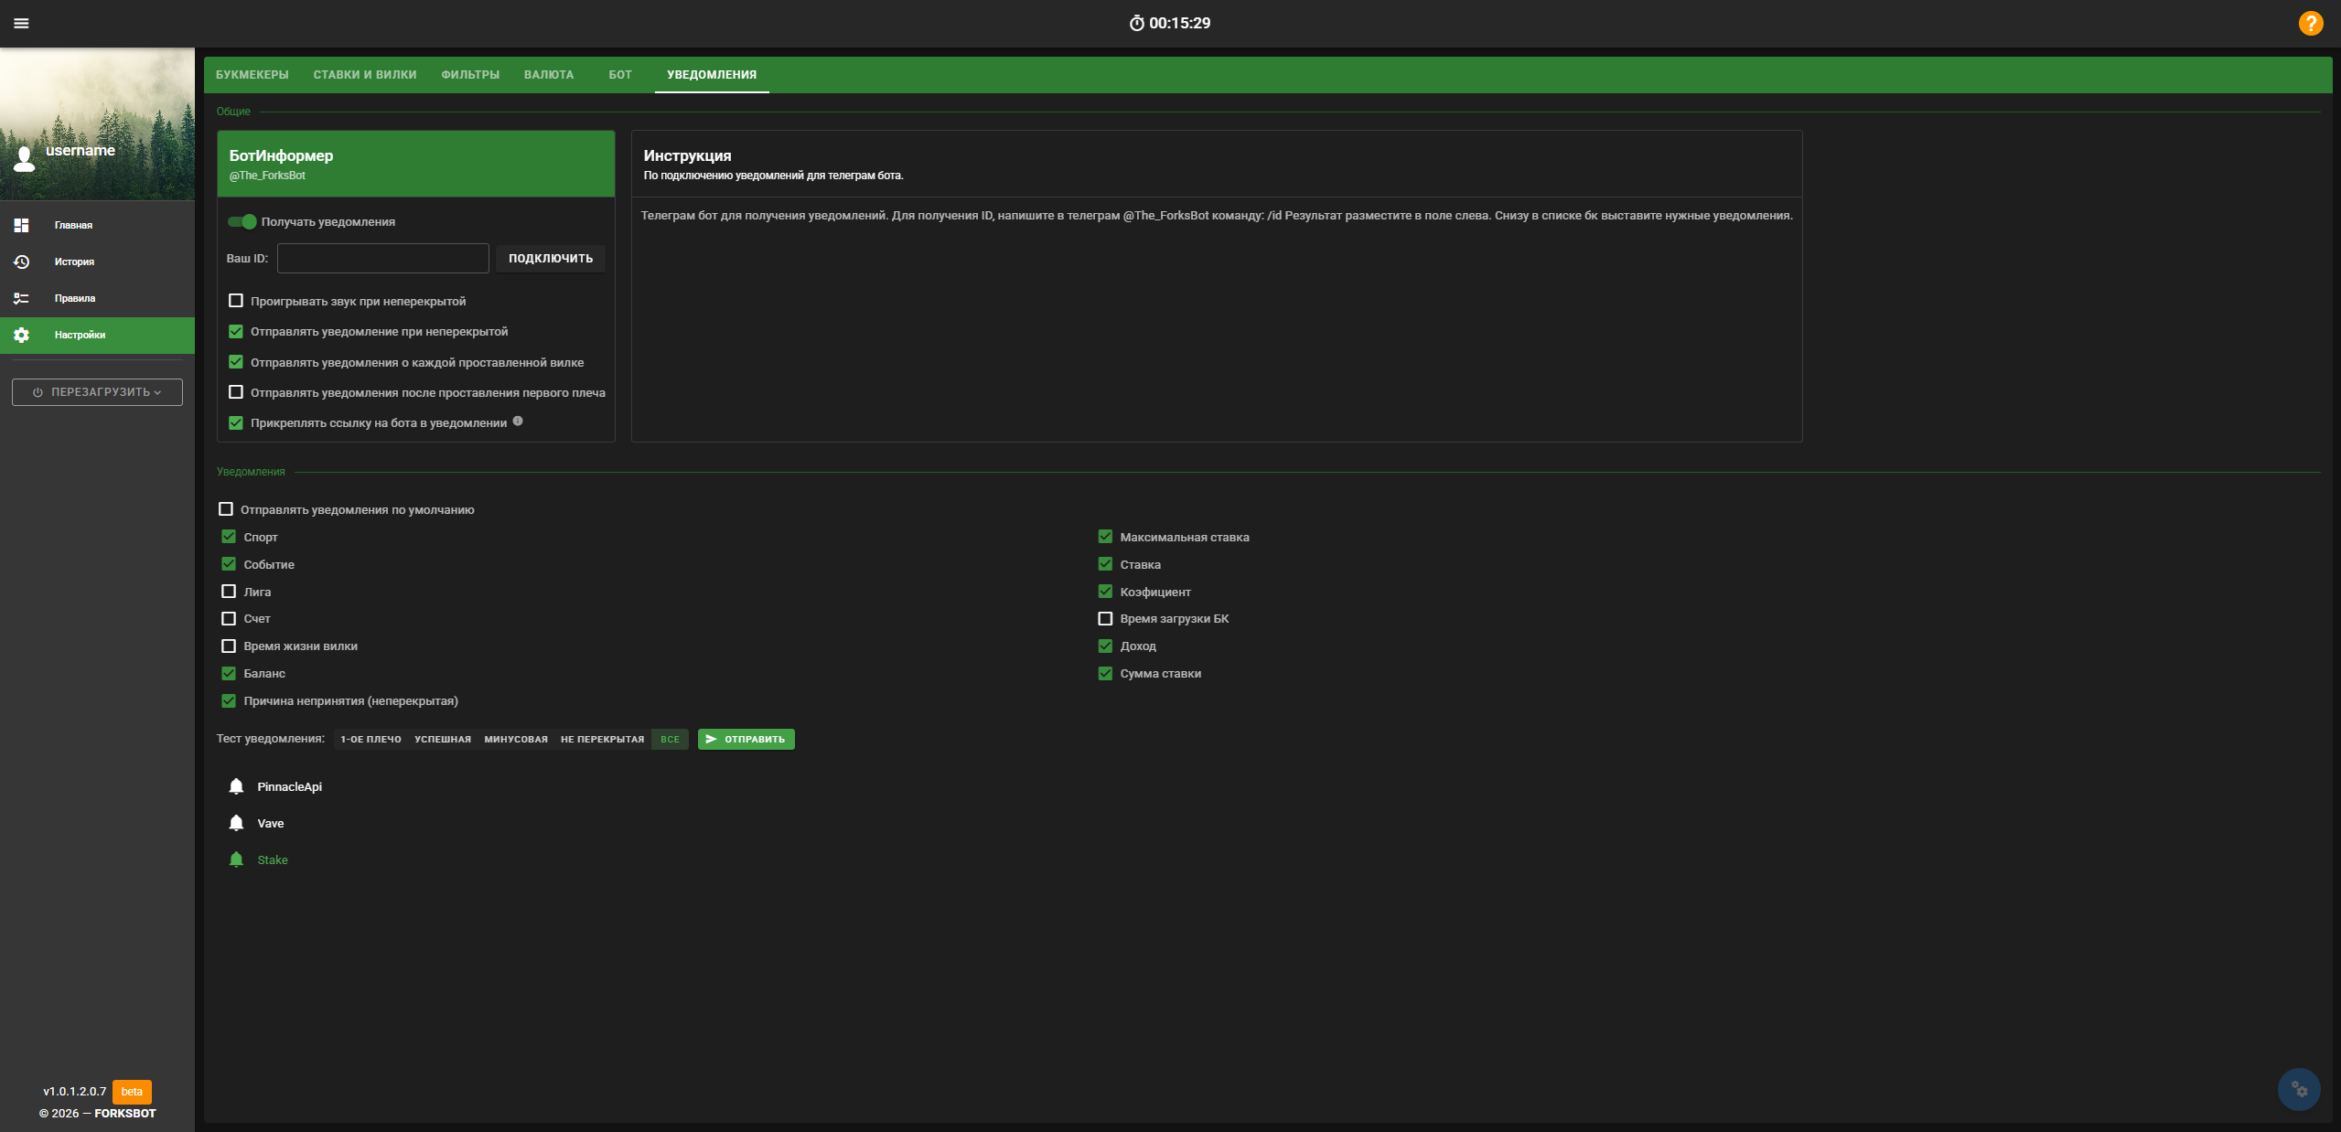This screenshot has height=1132, width=2341.
Task: Open the hamburger menu icon
Action: pos(21,23)
